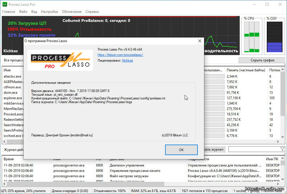Open the bitsum.com/processlasso link
This screenshot has height=194, width=287.
tap(120, 55)
